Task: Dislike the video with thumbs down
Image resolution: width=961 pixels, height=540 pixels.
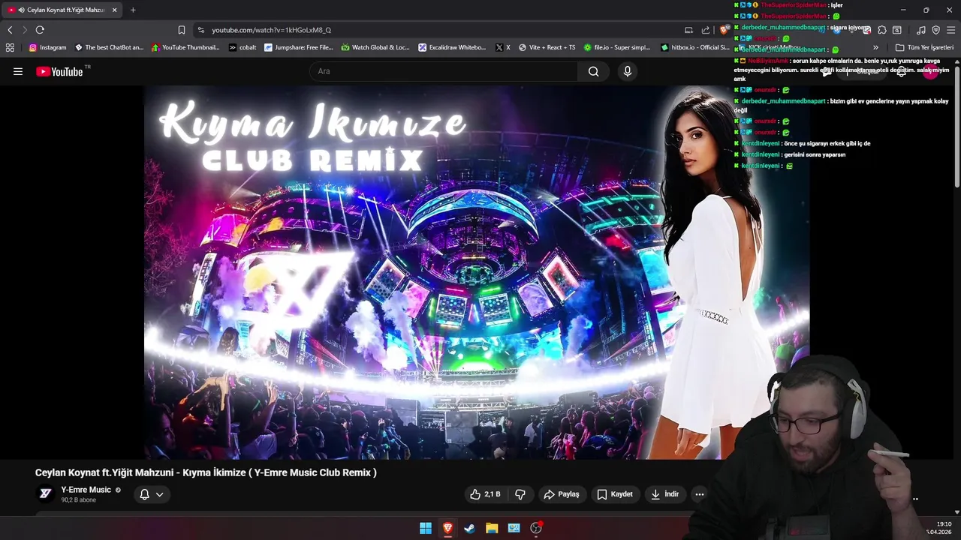Action: click(x=520, y=494)
